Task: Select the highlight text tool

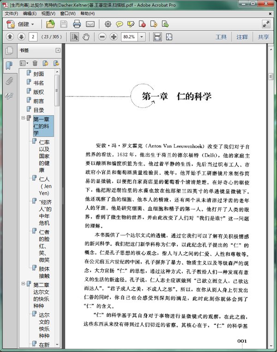Action: pos(131,24)
